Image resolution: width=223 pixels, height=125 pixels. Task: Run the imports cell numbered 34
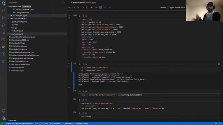click(79, 16)
